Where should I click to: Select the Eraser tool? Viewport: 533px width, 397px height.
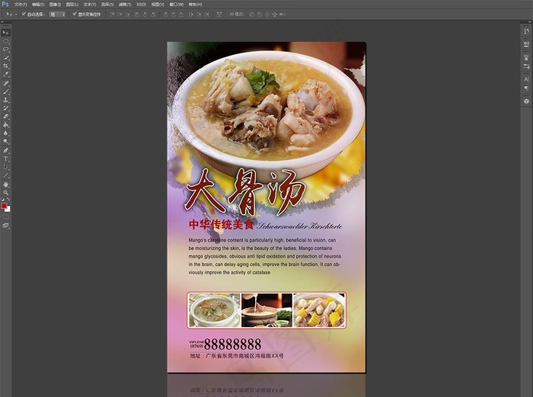[6, 117]
